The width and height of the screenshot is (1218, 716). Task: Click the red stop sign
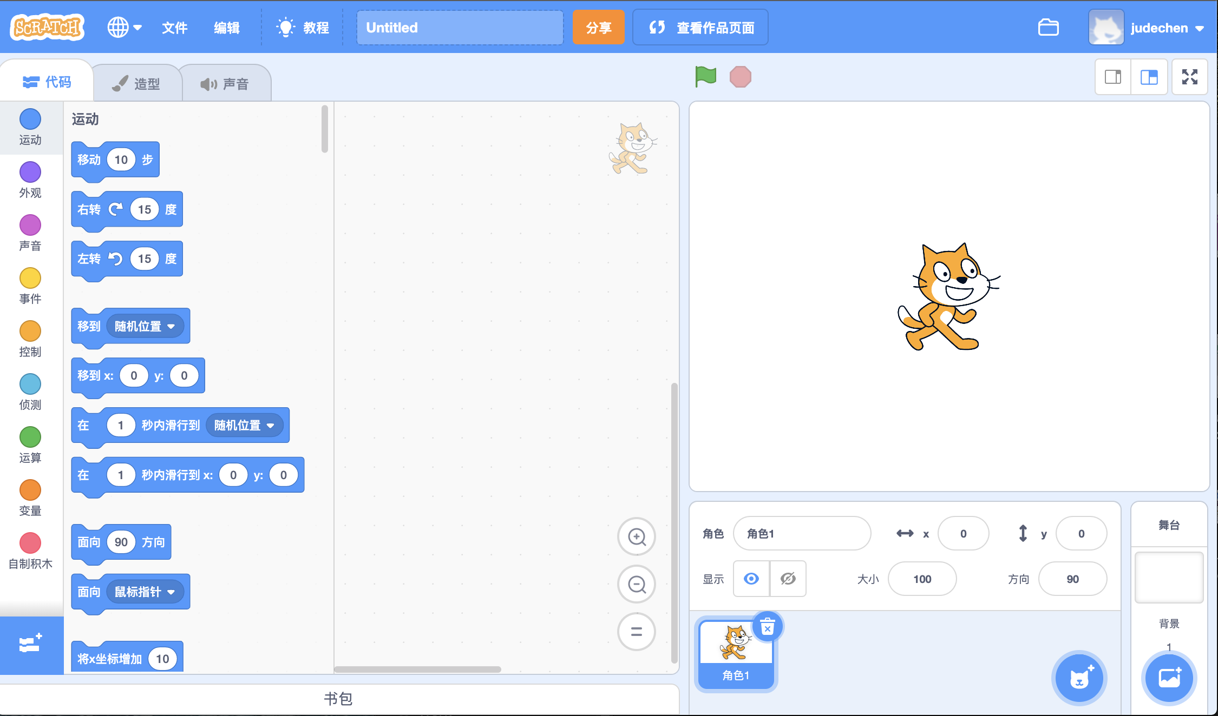pyautogui.click(x=741, y=77)
